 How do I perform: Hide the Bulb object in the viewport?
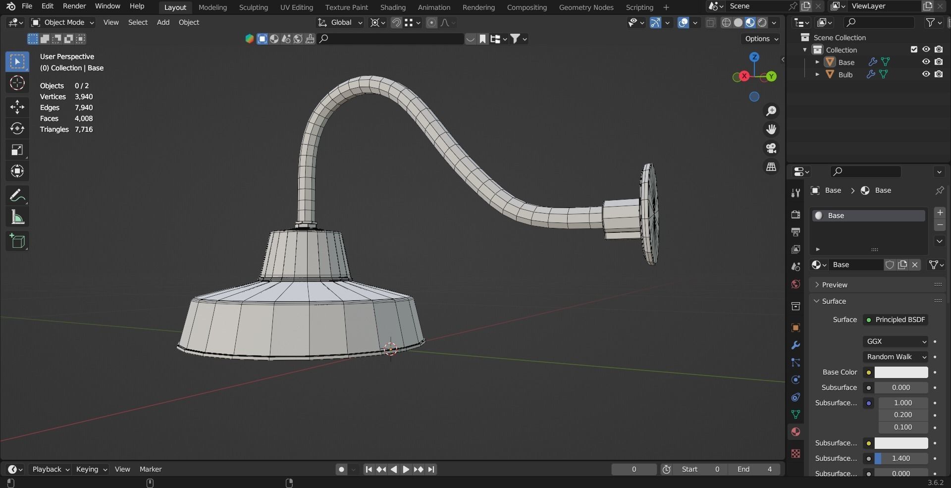[926, 74]
